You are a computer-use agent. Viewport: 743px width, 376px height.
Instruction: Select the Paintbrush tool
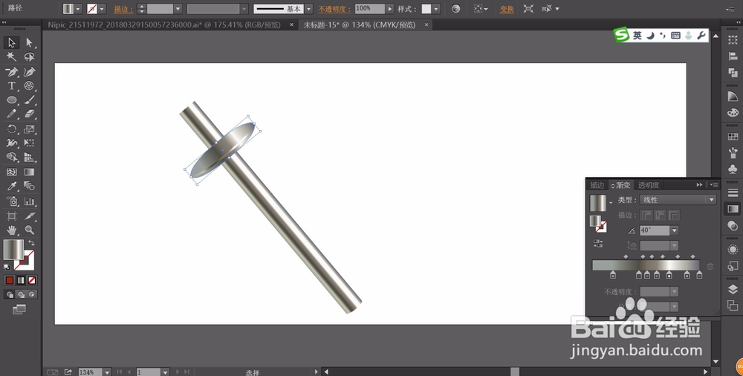click(30, 100)
